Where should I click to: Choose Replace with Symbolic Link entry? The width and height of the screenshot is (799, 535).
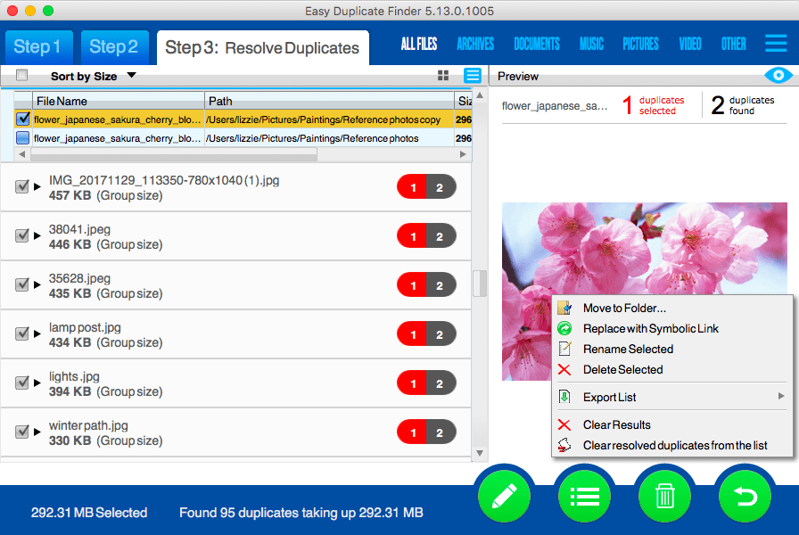[x=672, y=328]
